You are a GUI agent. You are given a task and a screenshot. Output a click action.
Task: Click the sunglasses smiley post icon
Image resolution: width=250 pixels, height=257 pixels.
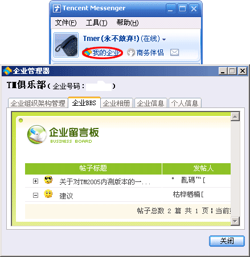pyautogui.click(x=48, y=180)
